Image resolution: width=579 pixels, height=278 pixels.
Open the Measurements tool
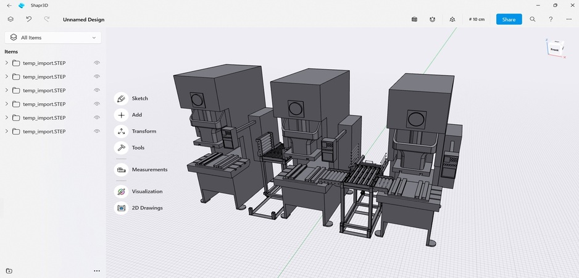pos(122,169)
